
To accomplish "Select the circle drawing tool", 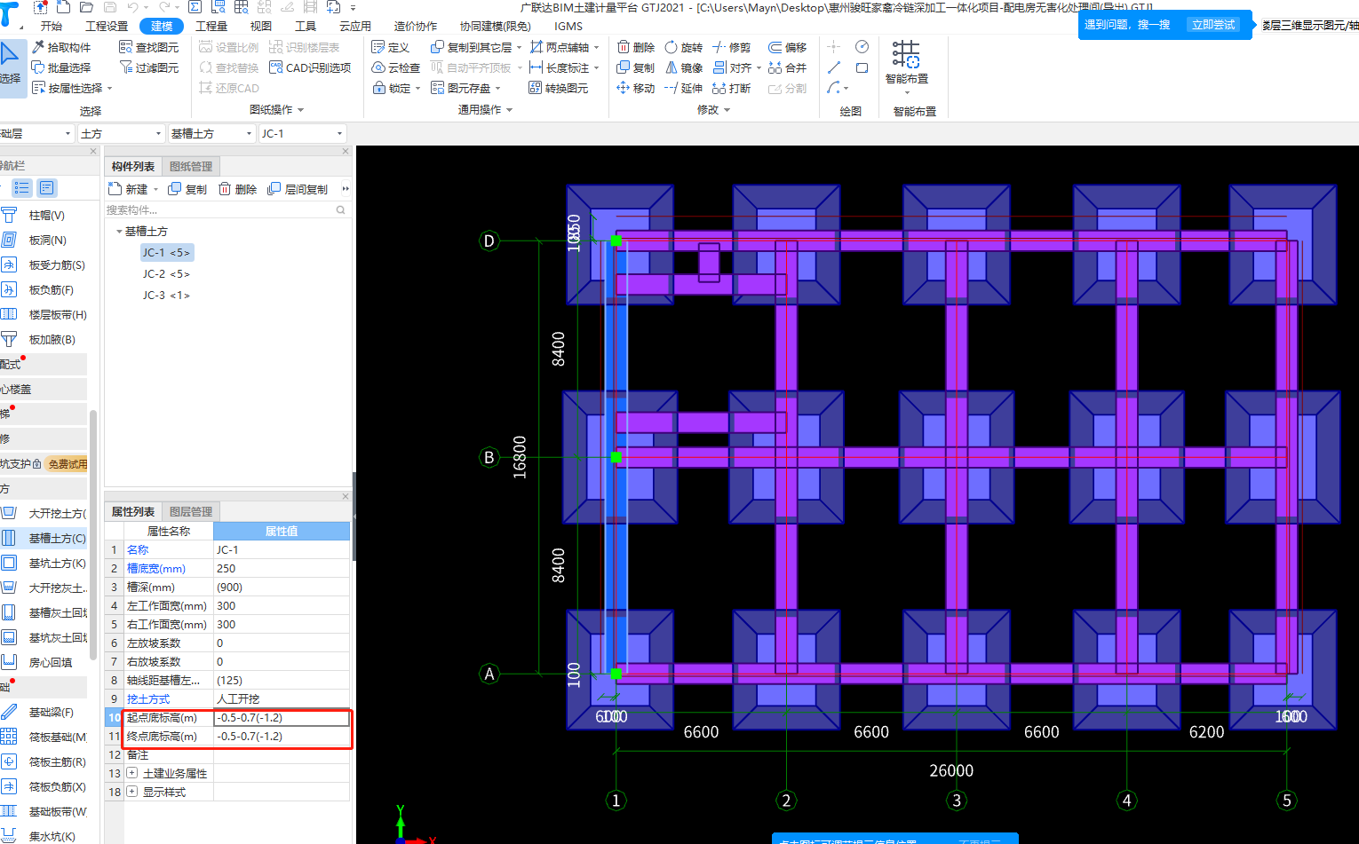I will coord(862,46).
